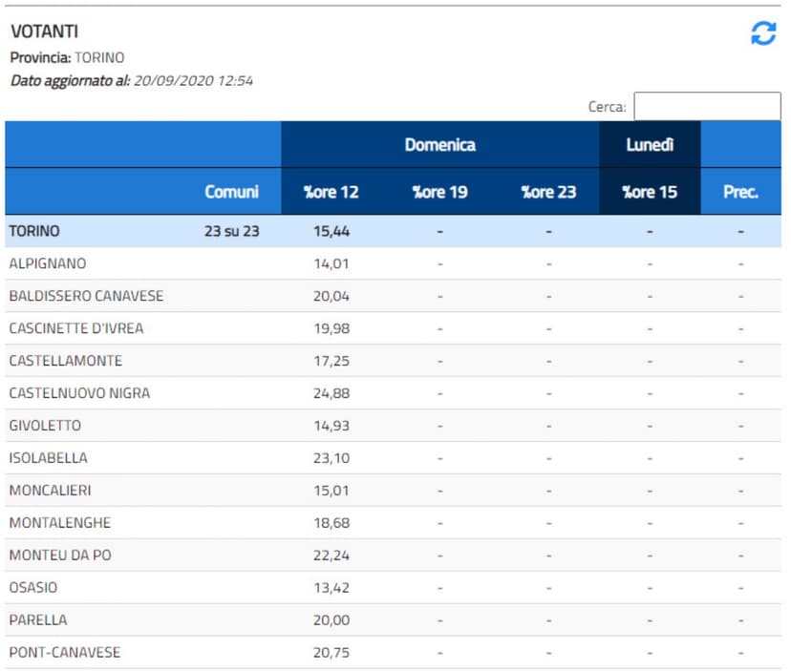Image resolution: width=791 pixels, height=671 pixels.
Task: Select PONT-CANAVESE in the list
Action: coord(64,653)
